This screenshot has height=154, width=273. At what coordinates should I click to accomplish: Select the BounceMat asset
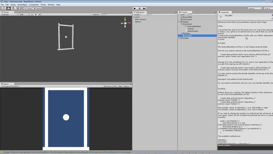point(187,17)
